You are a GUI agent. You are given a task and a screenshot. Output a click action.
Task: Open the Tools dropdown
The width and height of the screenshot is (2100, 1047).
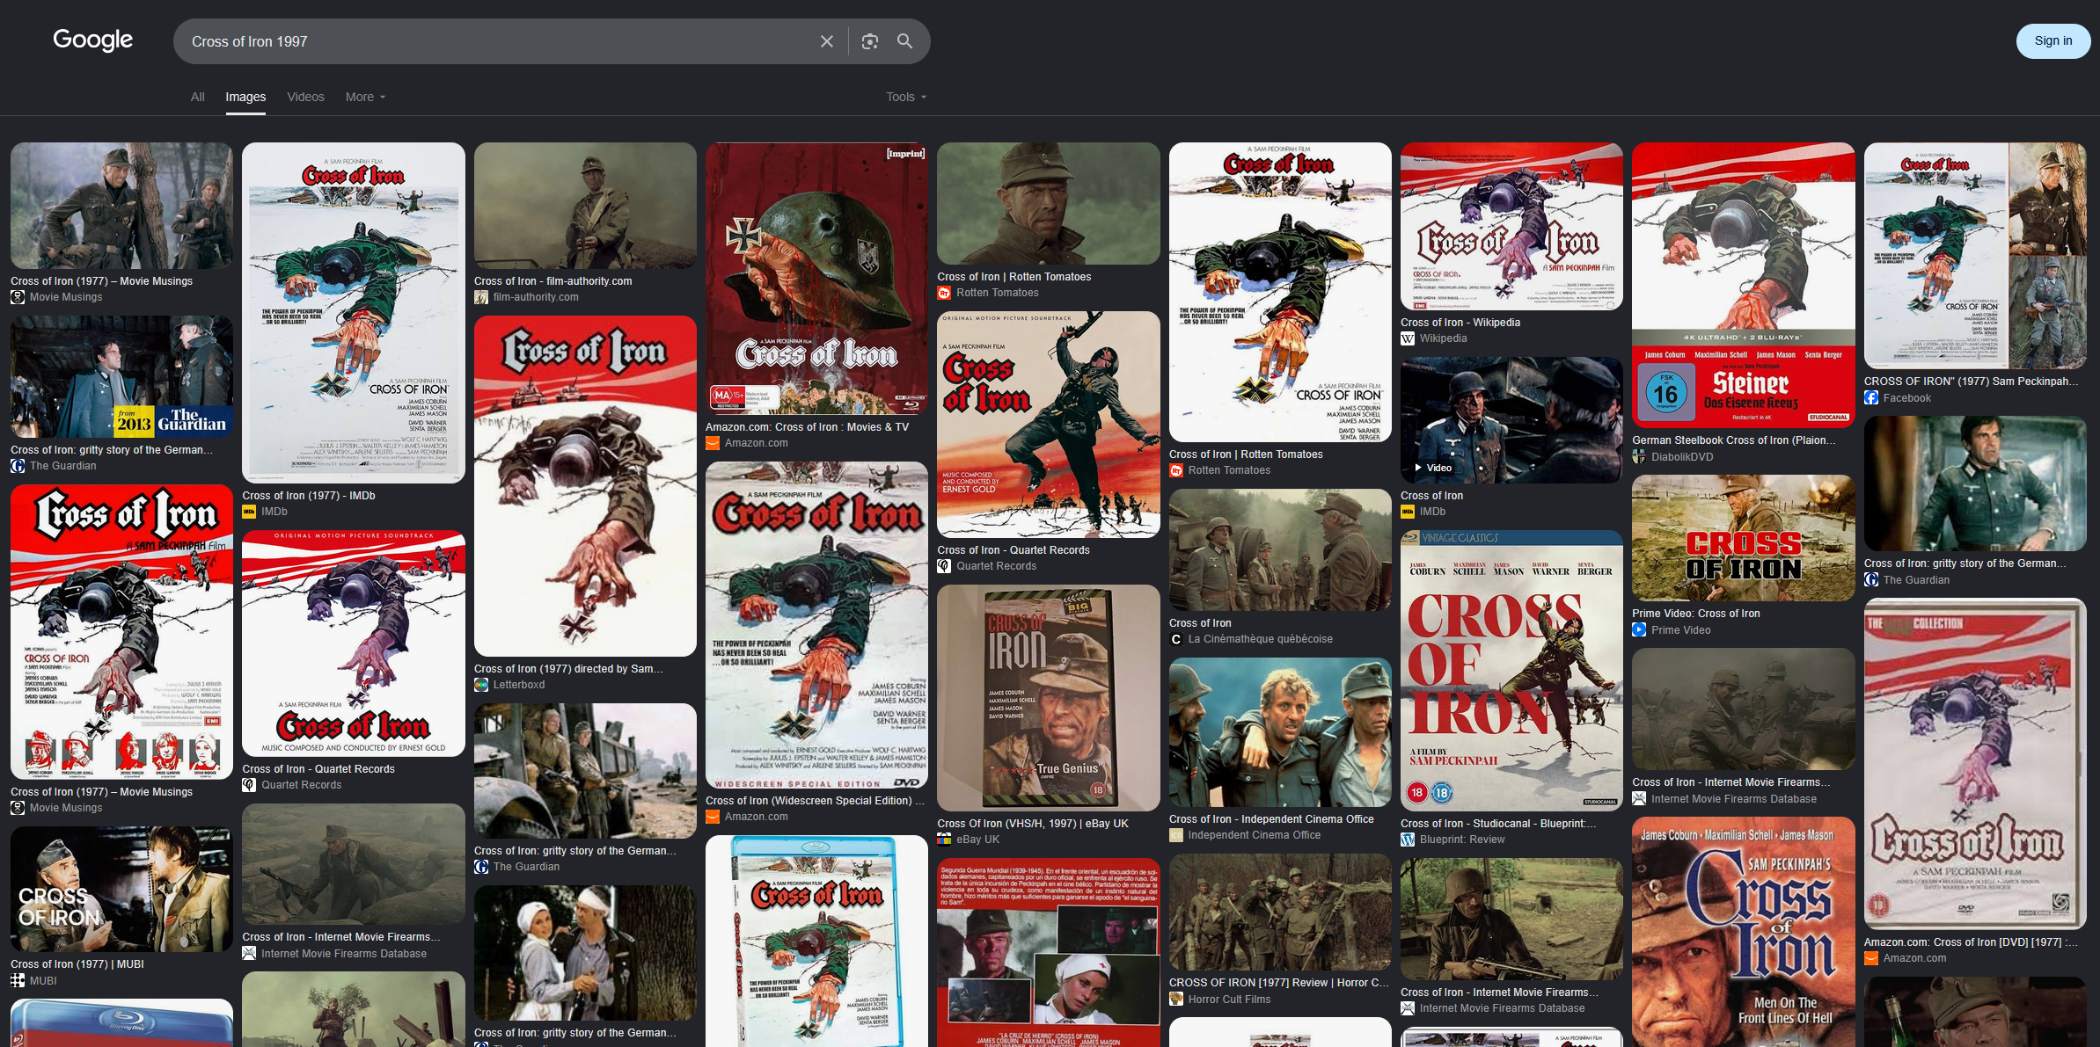[906, 97]
